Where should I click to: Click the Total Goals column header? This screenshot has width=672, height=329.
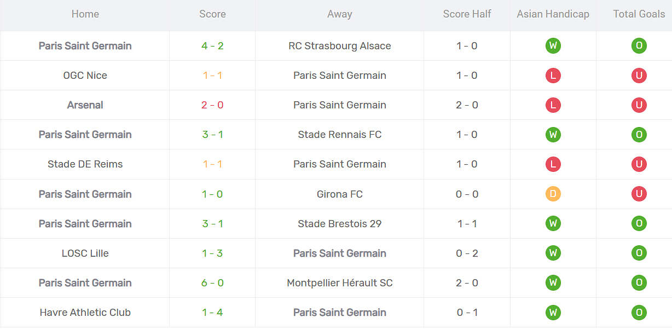point(639,14)
